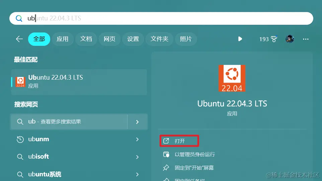Click shield window icon for run as administrator
The height and width of the screenshot is (181, 322).
166,154
